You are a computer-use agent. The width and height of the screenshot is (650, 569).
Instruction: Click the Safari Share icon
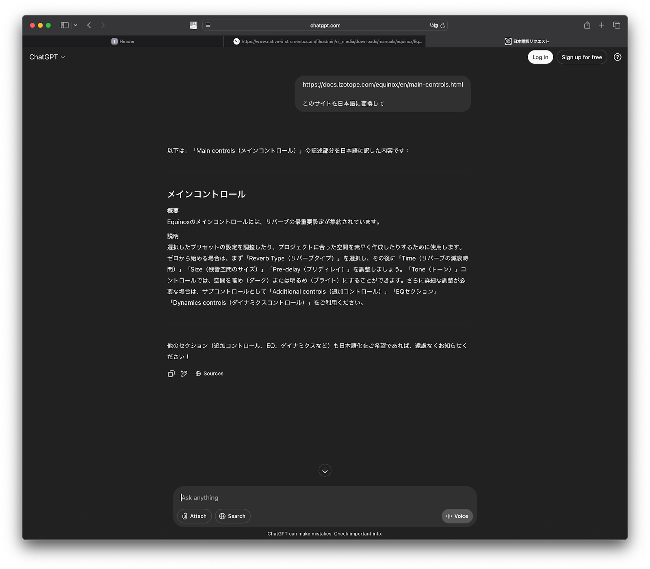587,25
